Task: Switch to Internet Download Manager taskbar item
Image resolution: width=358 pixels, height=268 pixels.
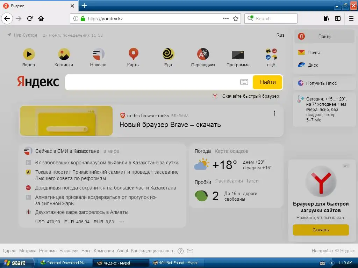Action: click(64, 263)
